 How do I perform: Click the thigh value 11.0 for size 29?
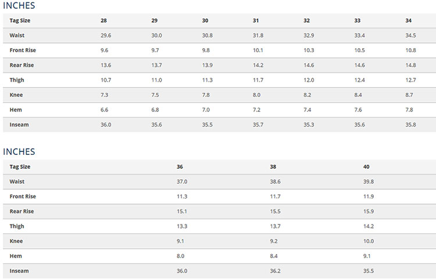156,80
